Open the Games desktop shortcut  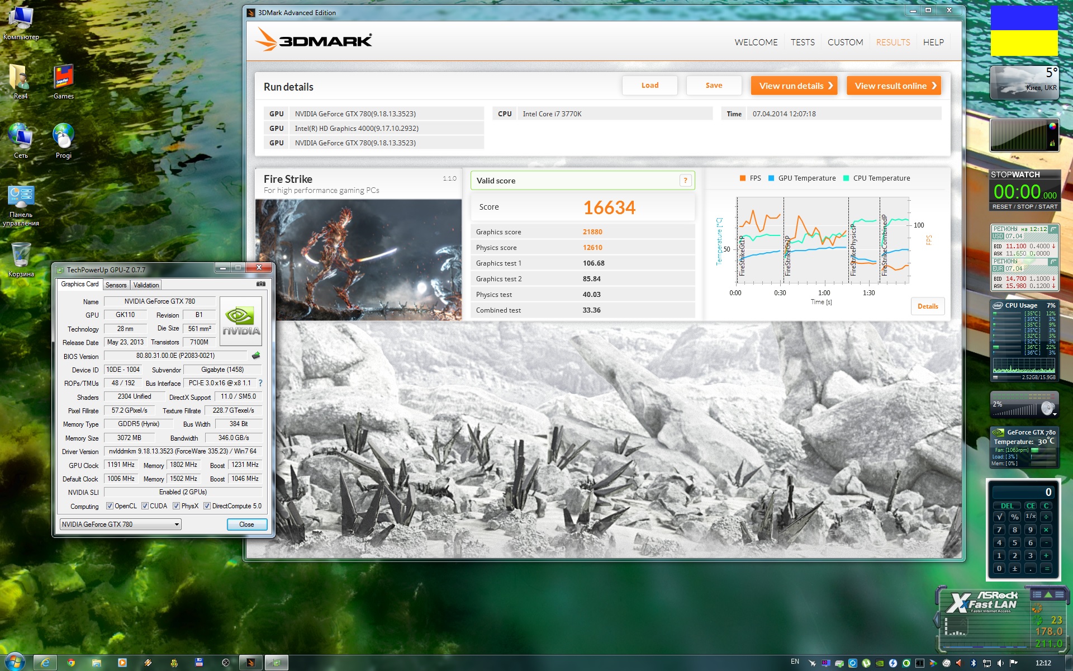tap(64, 82)
